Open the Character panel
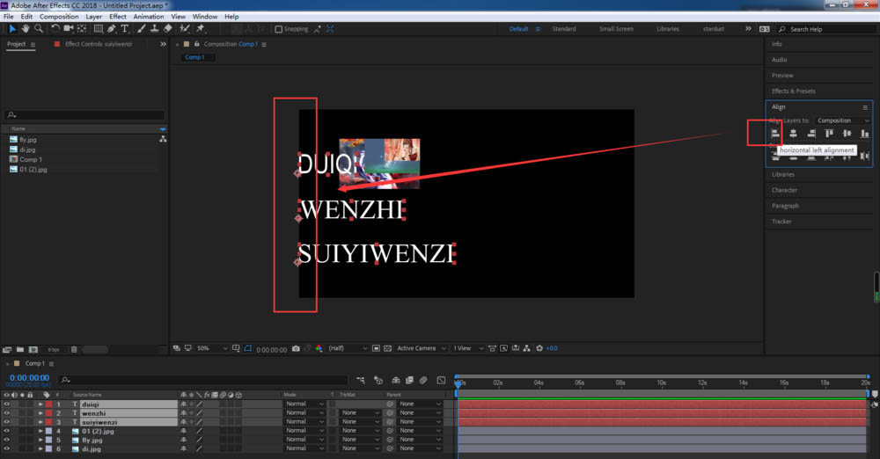This screenshot has height=459, width=880. point(785,190)
